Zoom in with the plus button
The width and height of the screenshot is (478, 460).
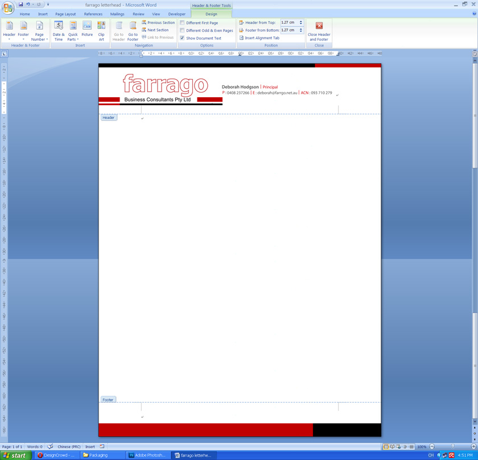pyautogui.click(x=473, y=446)
